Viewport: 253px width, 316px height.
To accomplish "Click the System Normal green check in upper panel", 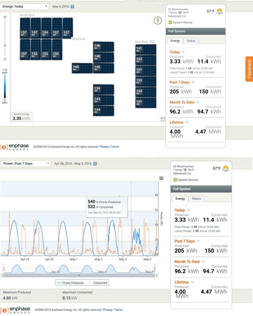I will 170,22.
